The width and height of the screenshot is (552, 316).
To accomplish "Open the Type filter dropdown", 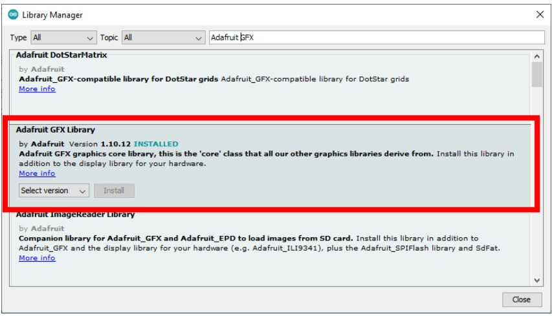I will 63,38.
